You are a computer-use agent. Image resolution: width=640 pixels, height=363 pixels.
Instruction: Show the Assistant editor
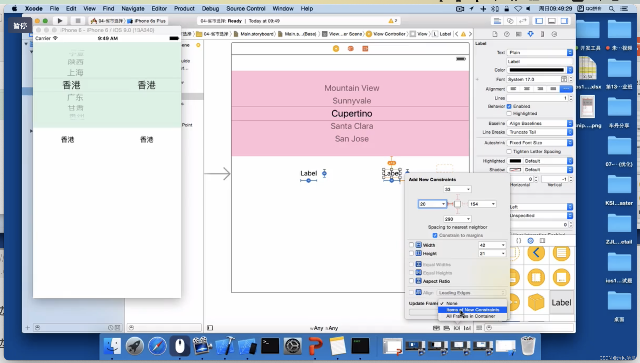(x=510, y=21)
